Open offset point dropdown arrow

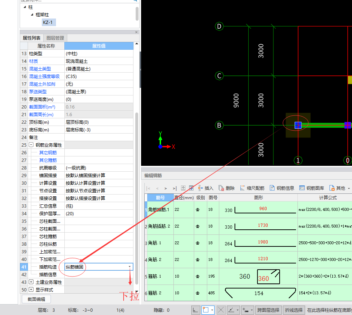click(x=252, y=310)
